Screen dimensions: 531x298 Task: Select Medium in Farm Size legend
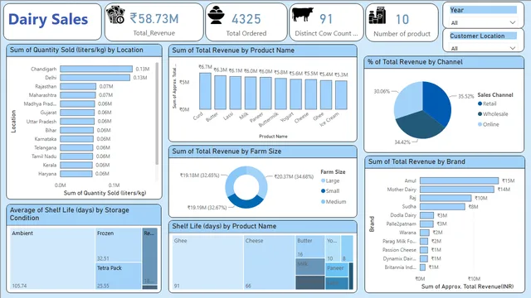click(x=334, y=202)
